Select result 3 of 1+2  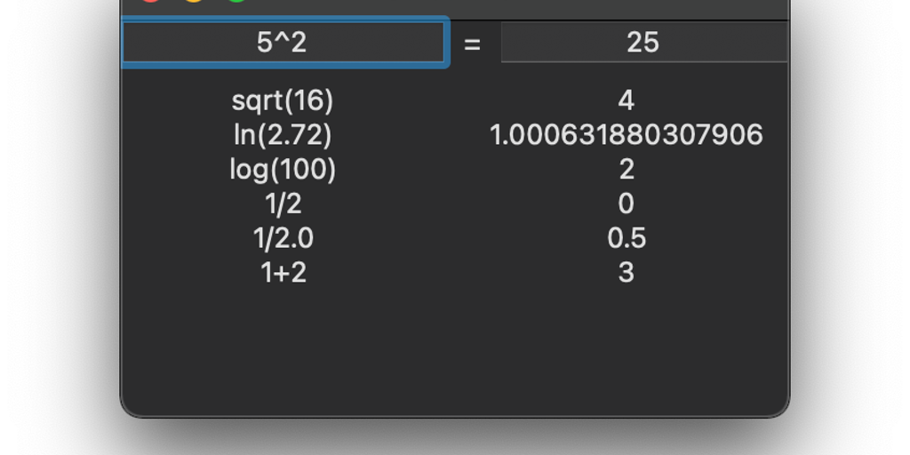point(626,272)
